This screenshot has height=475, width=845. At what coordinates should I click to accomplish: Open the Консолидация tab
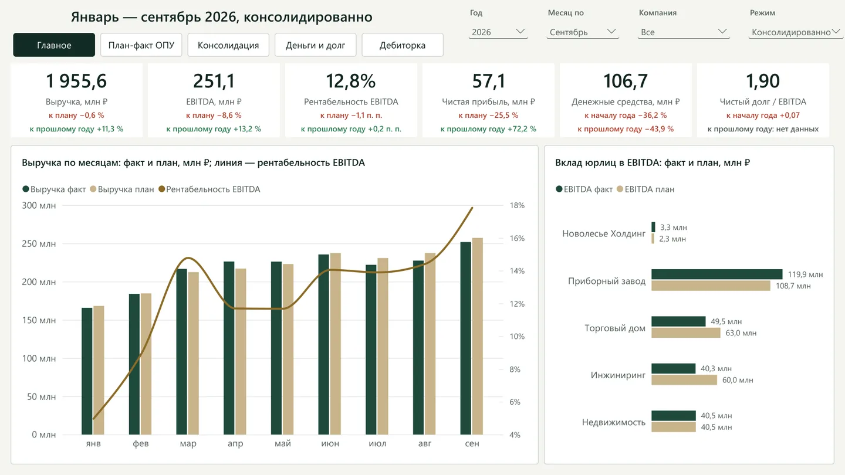pyautogui.click(x=228, y=45)
